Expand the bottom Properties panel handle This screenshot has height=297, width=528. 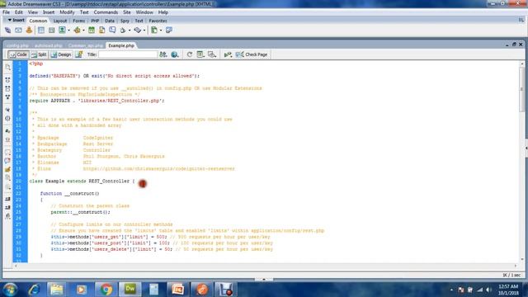tap(264, 279)
